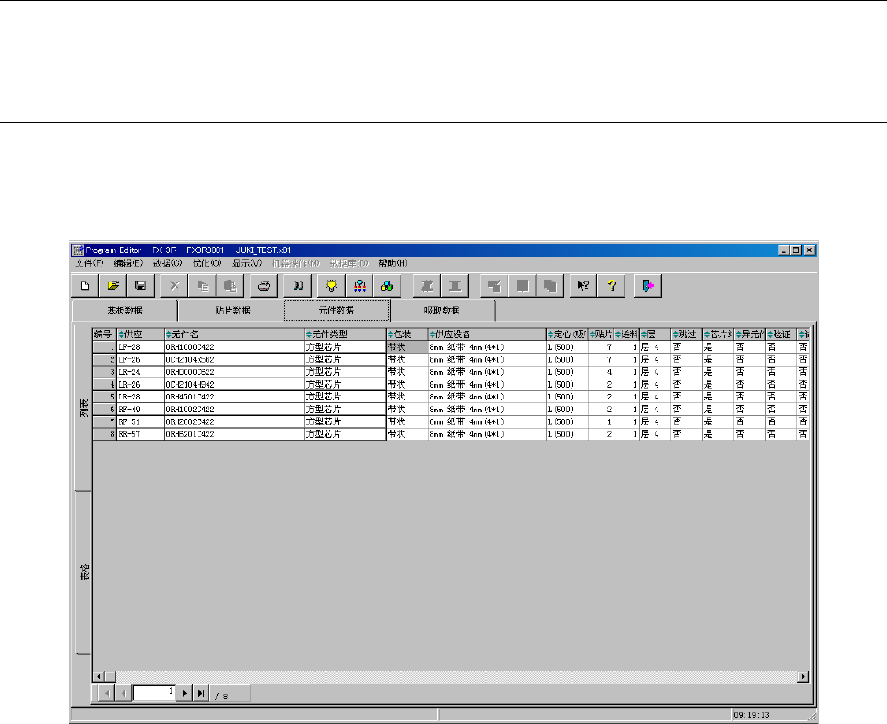Viewport: 887px width, 724px height.
Task: Sort by the 供应 column header
Action: click(x=140, y=335)
